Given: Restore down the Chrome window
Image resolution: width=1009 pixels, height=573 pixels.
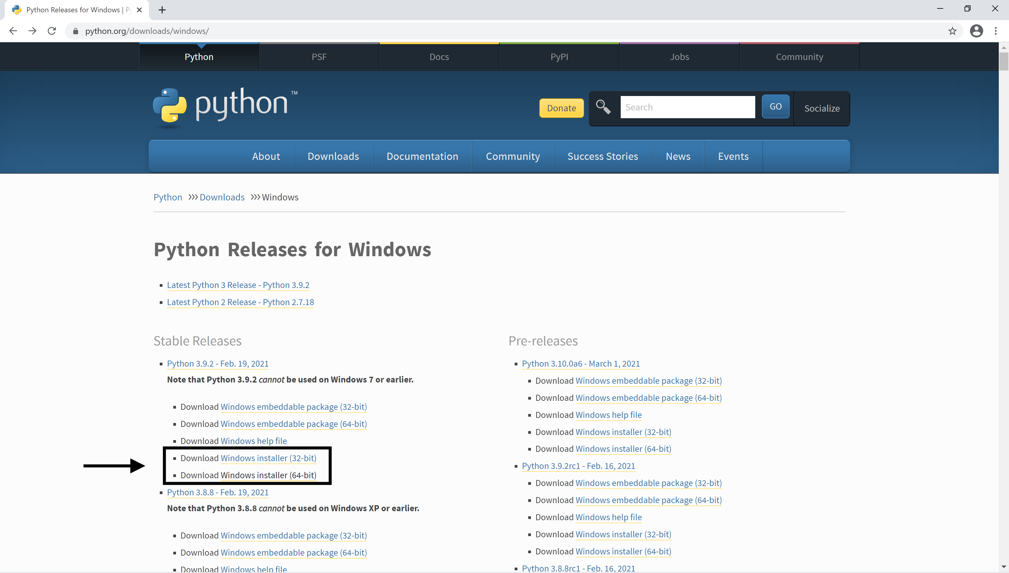Looking at the screenshot, I should pos(967,9).
